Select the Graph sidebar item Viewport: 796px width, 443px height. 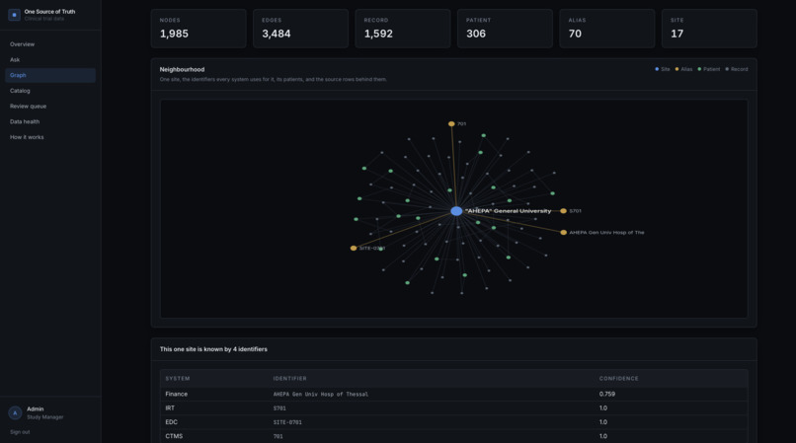(50, 75)
